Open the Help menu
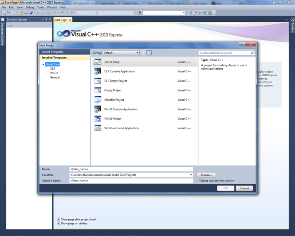Screen dimensions: 295x236 coord(63,8)
